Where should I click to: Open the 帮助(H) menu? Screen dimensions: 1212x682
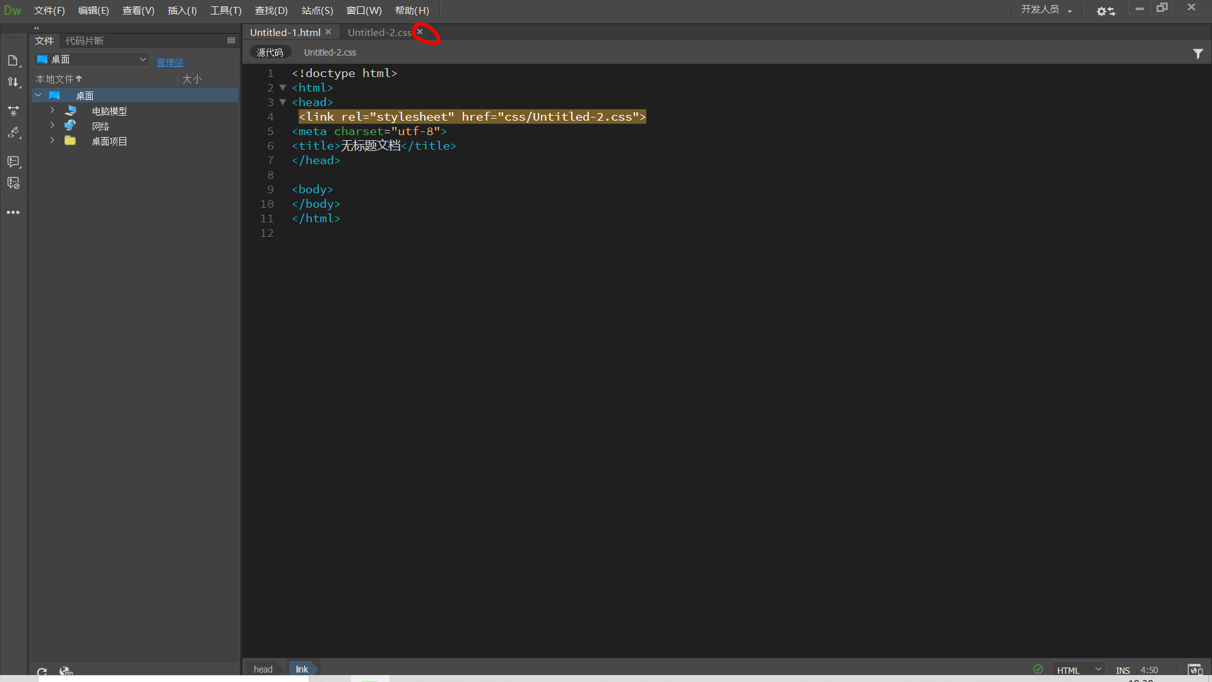click(x=412, y=11)
